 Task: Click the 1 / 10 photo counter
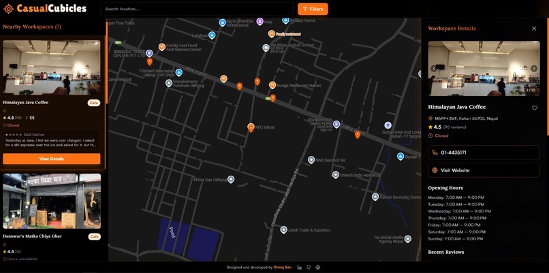pyautogui.click(x=531, y=91)
